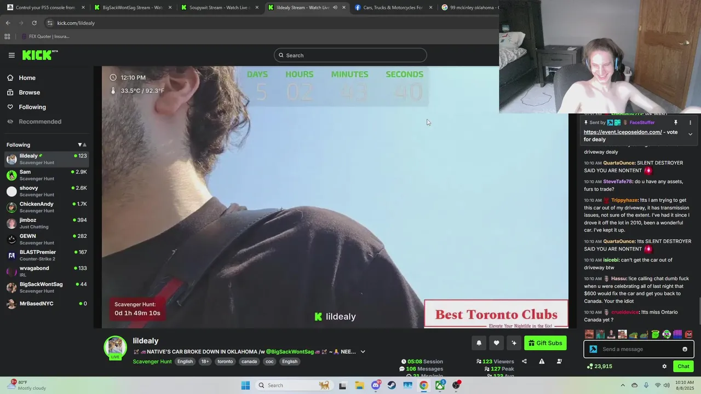The width and height of the screenshot is (701, 394).
Task: Click the sparkle subscribe icon button
Action: tap(514, 343)
